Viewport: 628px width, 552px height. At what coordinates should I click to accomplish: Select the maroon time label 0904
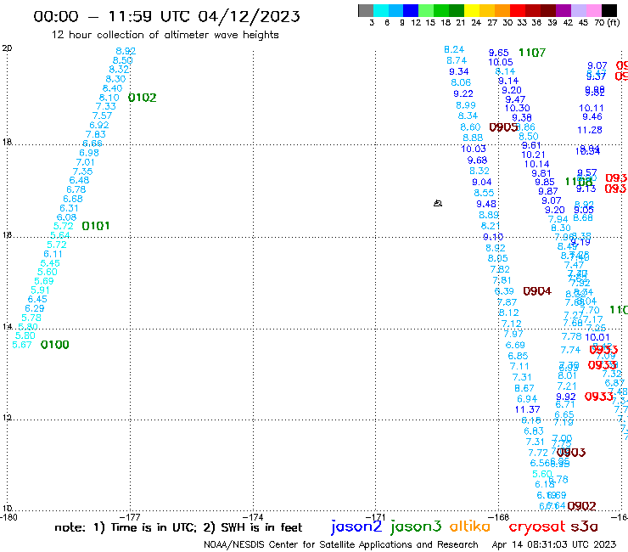point(537,291)
